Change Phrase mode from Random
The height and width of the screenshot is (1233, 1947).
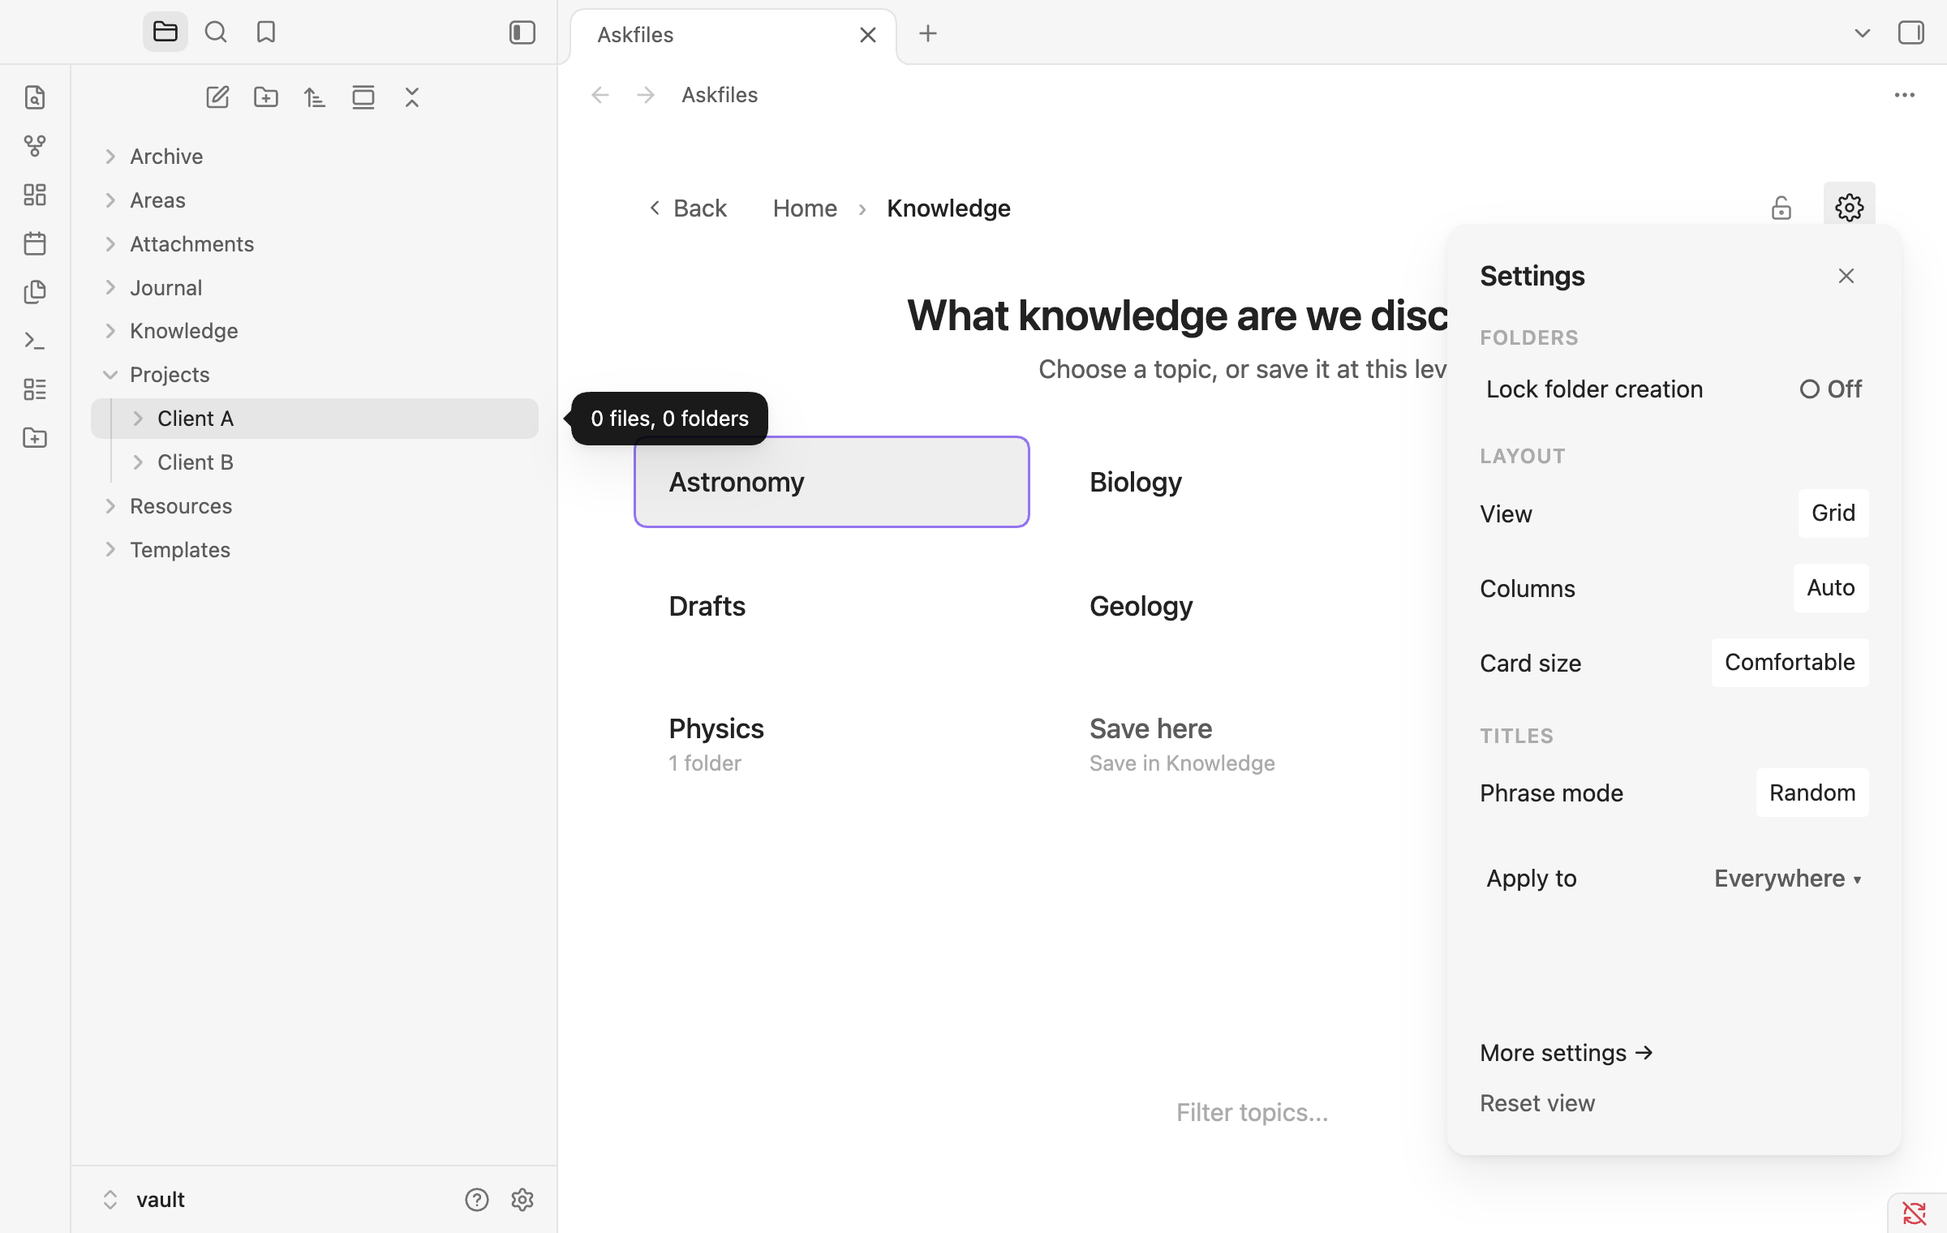click(1812, 793)
